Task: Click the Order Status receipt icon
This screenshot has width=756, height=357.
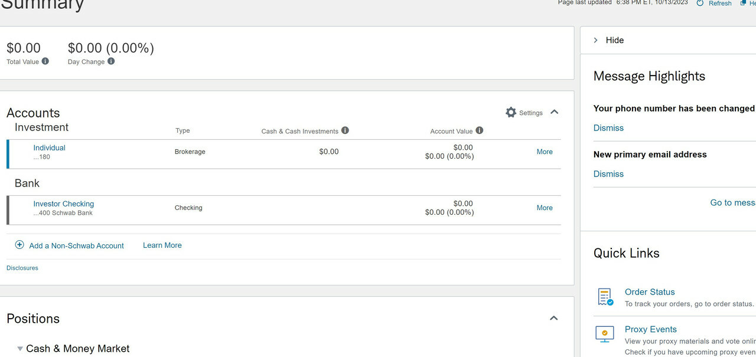Action: (x=605, y=297)
